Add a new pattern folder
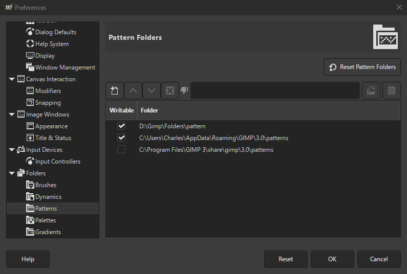This screenshot has width=407, height=274. [x=115, y=91]
